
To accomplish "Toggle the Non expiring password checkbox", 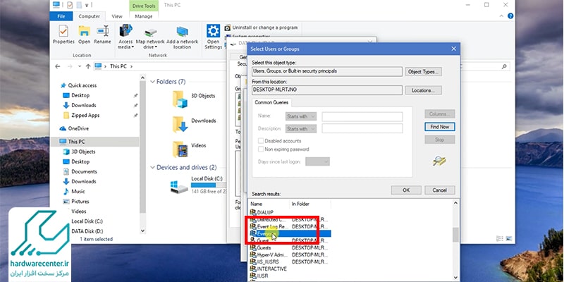I will tap(261, 149).
